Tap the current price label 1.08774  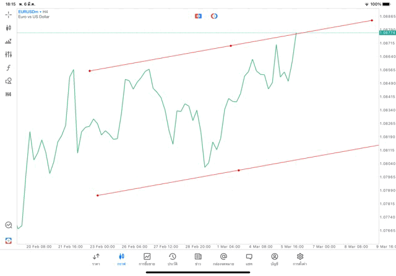click(387, 33)
